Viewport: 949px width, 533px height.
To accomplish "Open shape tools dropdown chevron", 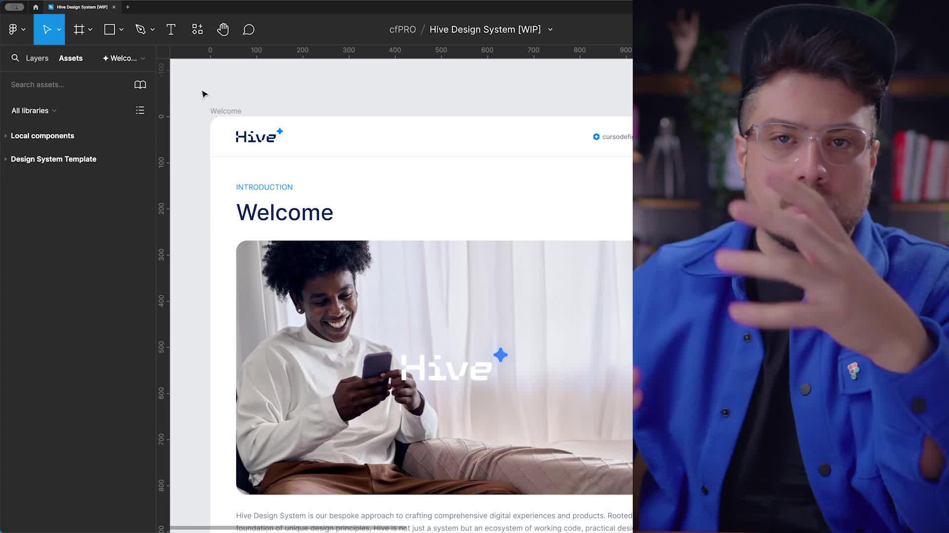I will (122, 30).
